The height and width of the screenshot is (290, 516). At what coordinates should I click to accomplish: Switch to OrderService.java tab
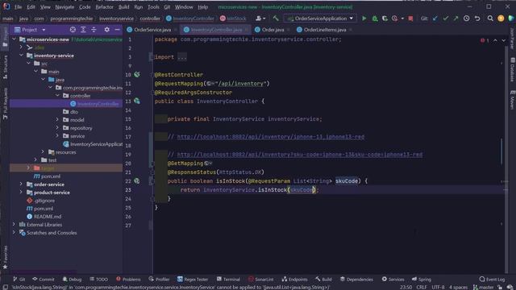(152, 30)
